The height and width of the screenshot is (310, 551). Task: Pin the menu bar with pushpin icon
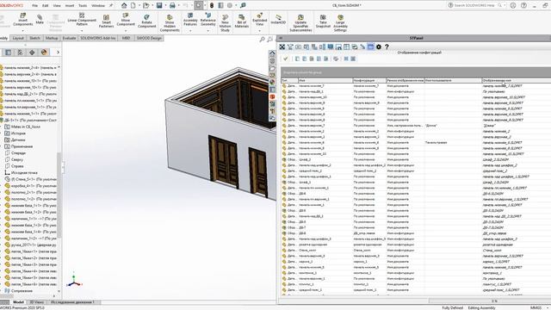tap(111, 5)
